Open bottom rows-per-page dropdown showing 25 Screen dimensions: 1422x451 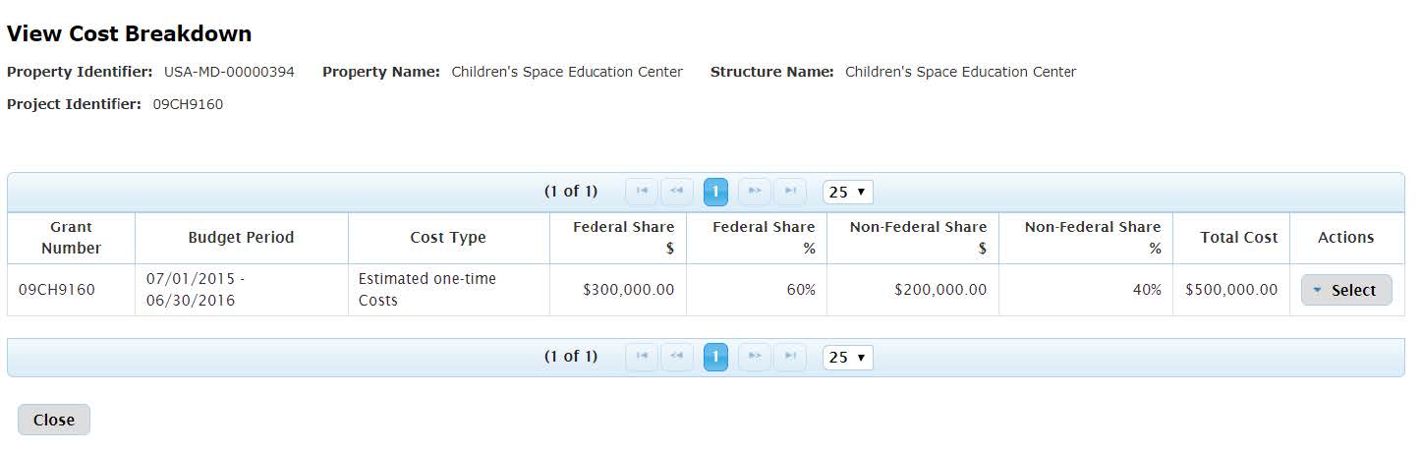847,357
